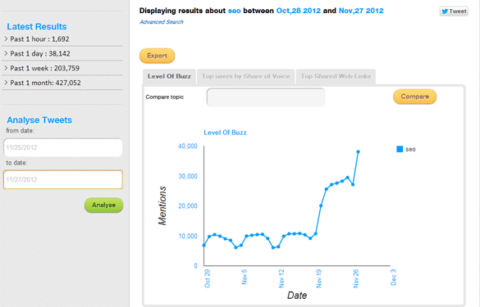Screen dimensions: 480x307
Task: Expand the Past 1 month results arrow
Action: coord(6,83)
